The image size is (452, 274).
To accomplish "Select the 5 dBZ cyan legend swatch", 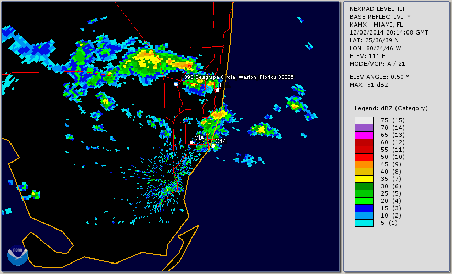I will coord(364,223).
